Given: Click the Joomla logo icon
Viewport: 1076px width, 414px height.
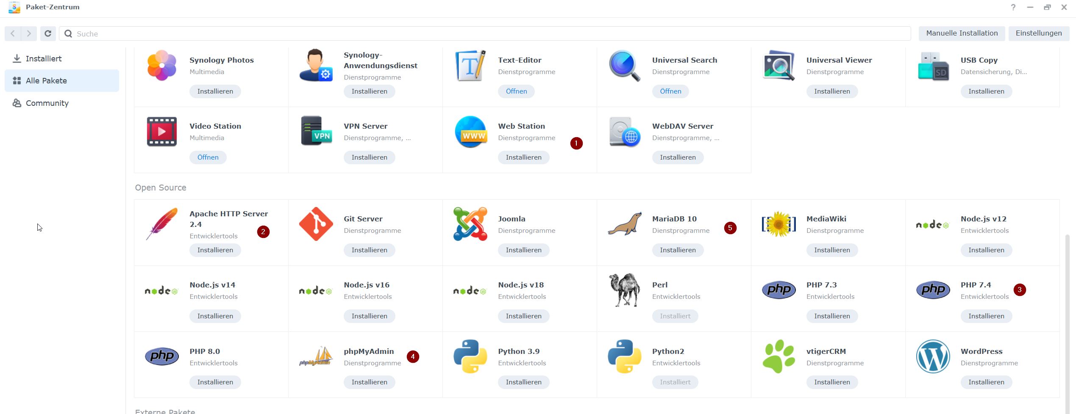Looking at the screenshot, I should (470, 224).
